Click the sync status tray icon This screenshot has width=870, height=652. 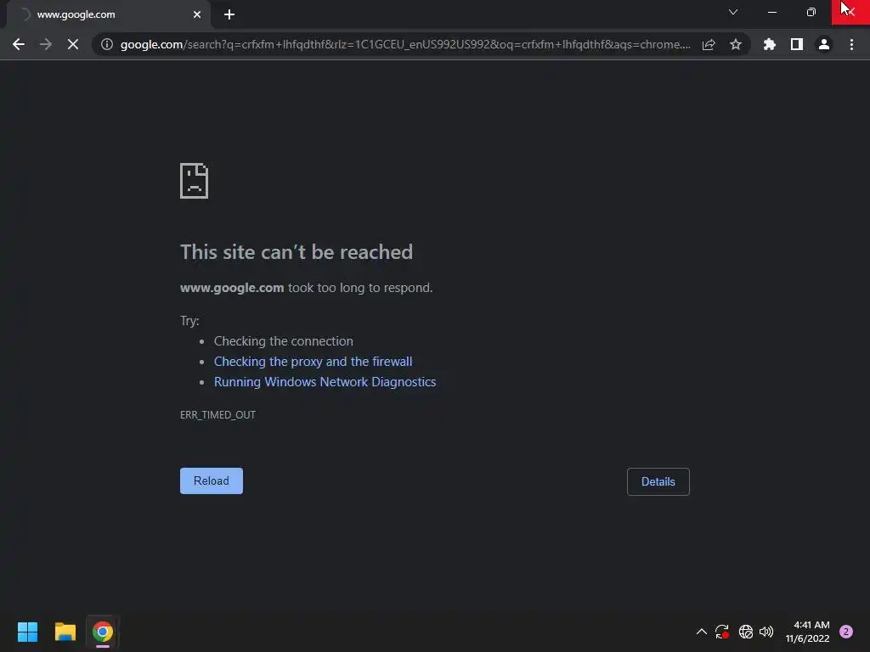pos(722,632)
